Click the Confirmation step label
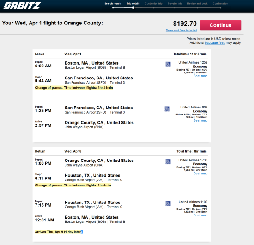The height and width of the screenshot is (245, 254). [220, 4]
